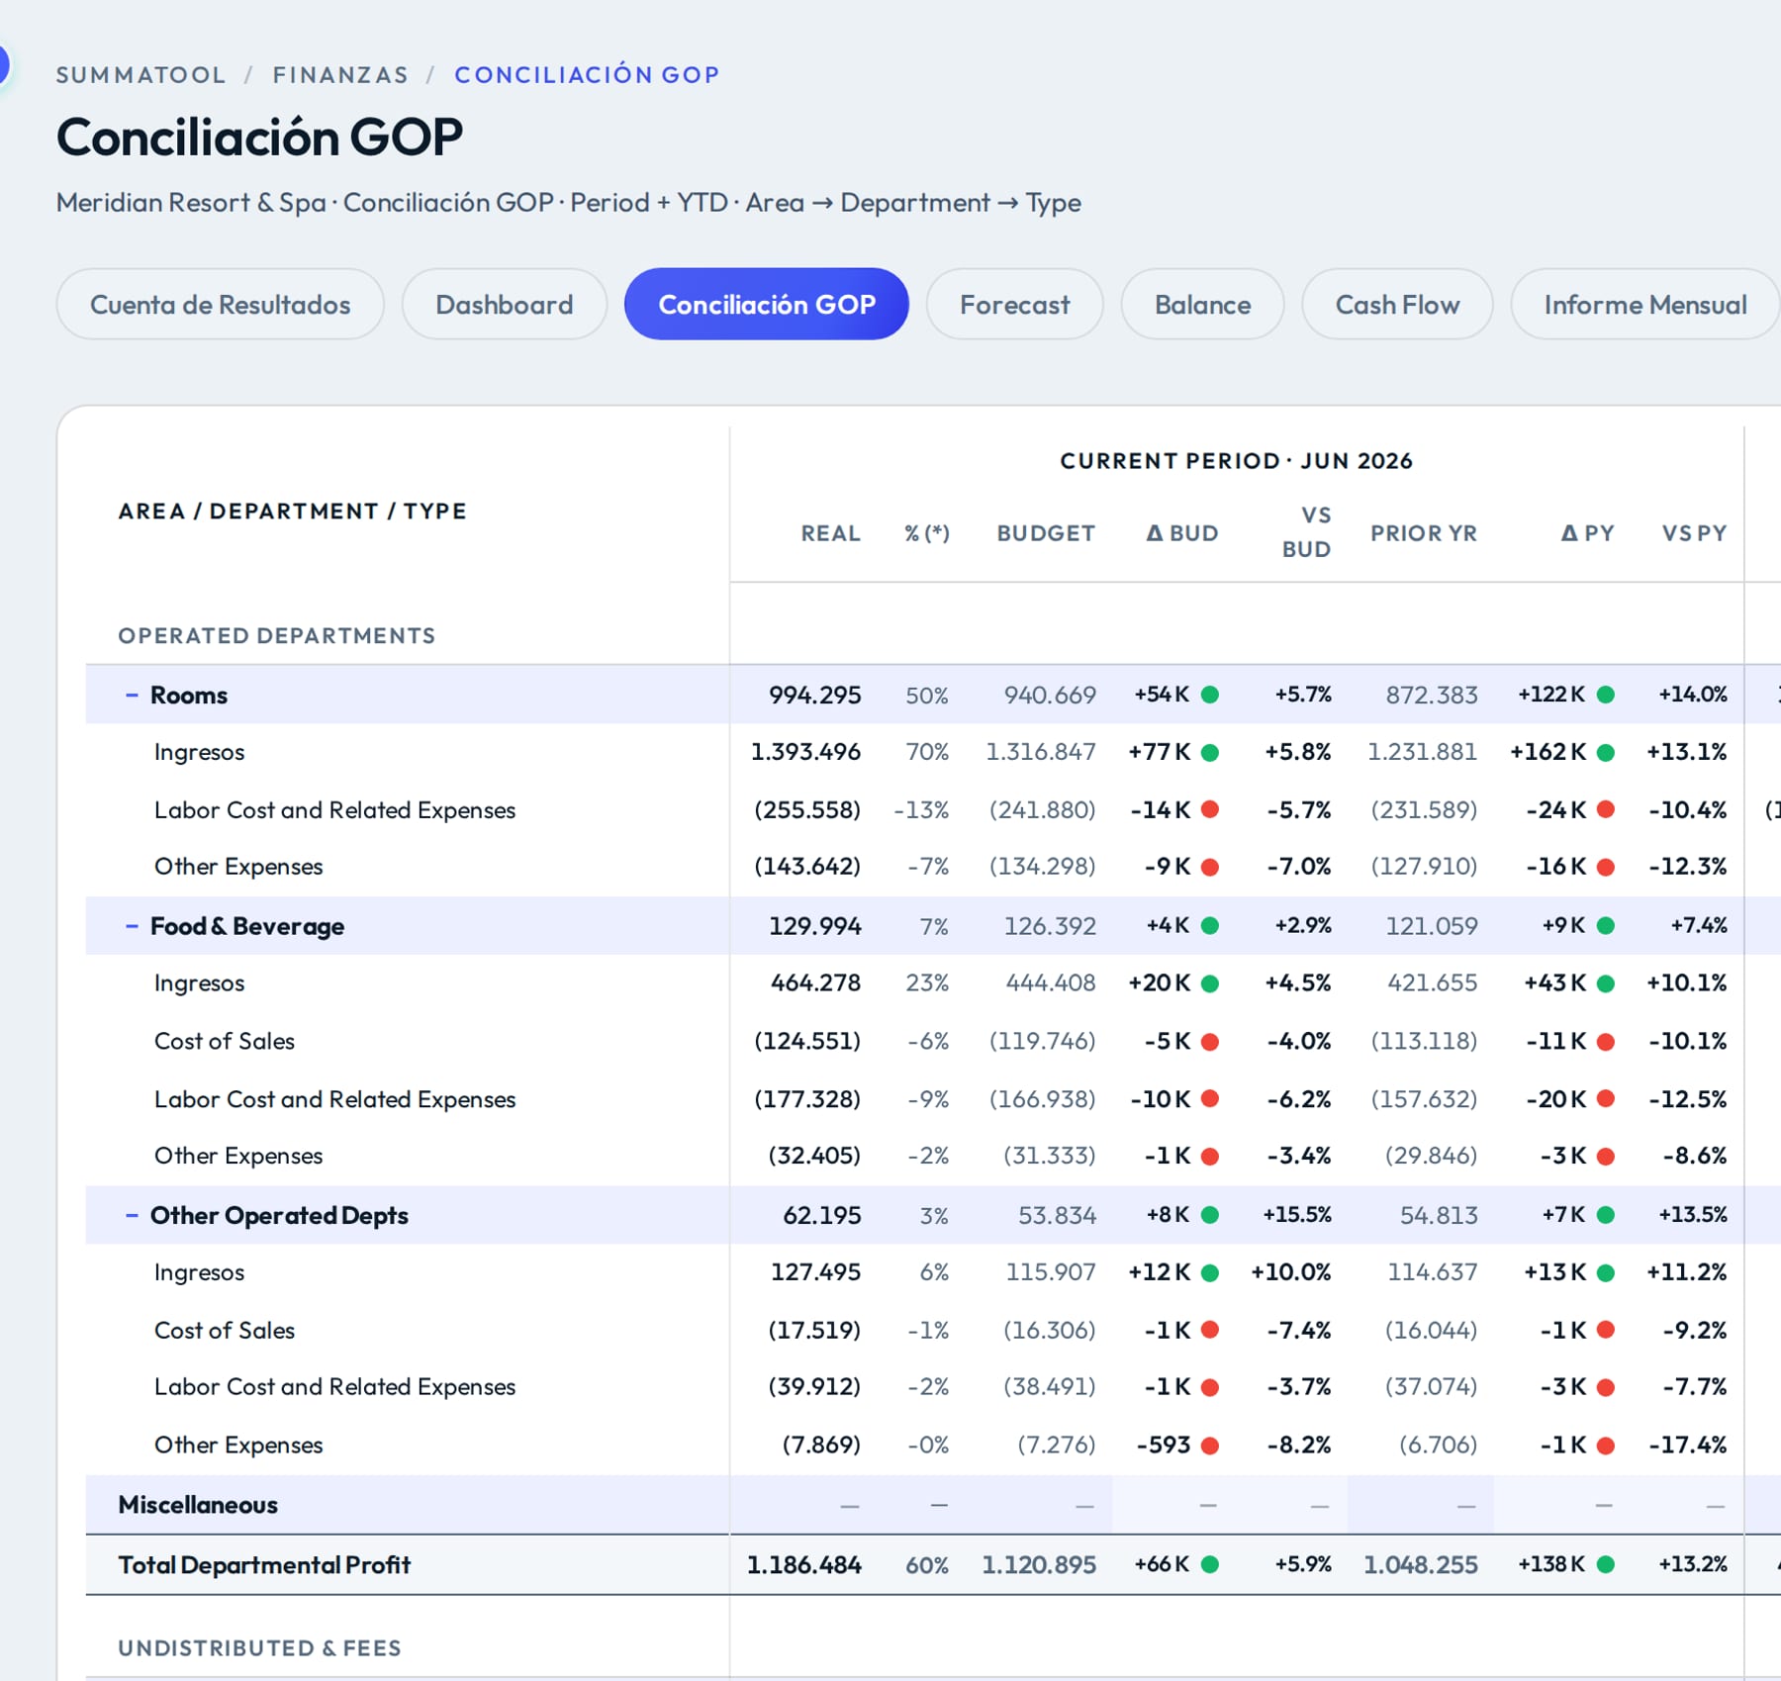Click the red dot beside Δ BUD -5 K

point(1209,1041)
